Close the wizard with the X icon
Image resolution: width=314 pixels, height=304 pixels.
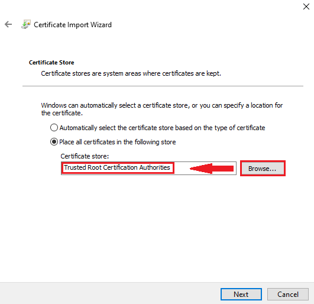306,7
